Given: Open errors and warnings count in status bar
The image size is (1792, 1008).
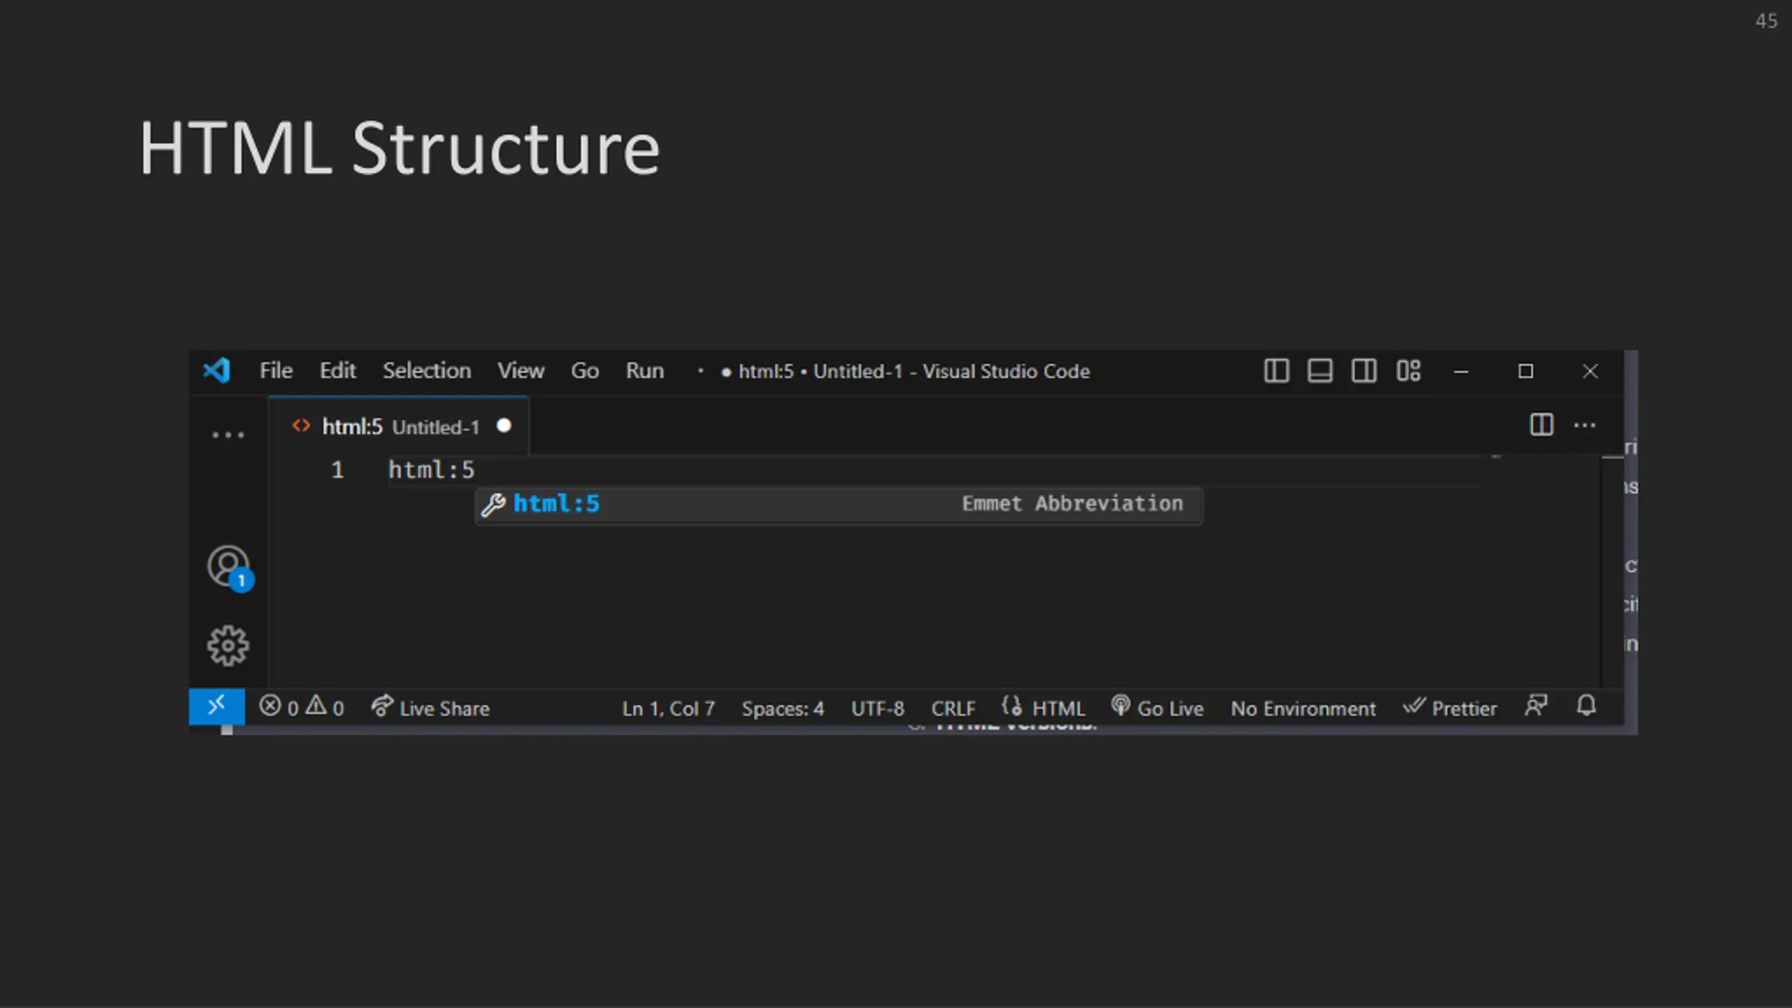Looking at the screenshot, I should [302, 708].
